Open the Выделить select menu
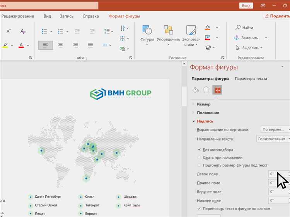 249,48
